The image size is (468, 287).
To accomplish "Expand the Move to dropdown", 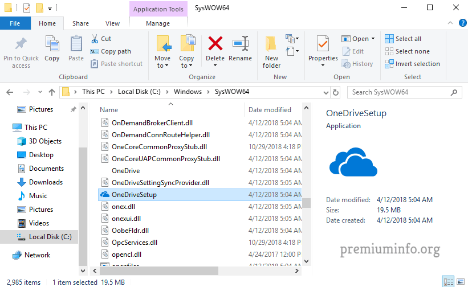I will click(x=162, y=65).
